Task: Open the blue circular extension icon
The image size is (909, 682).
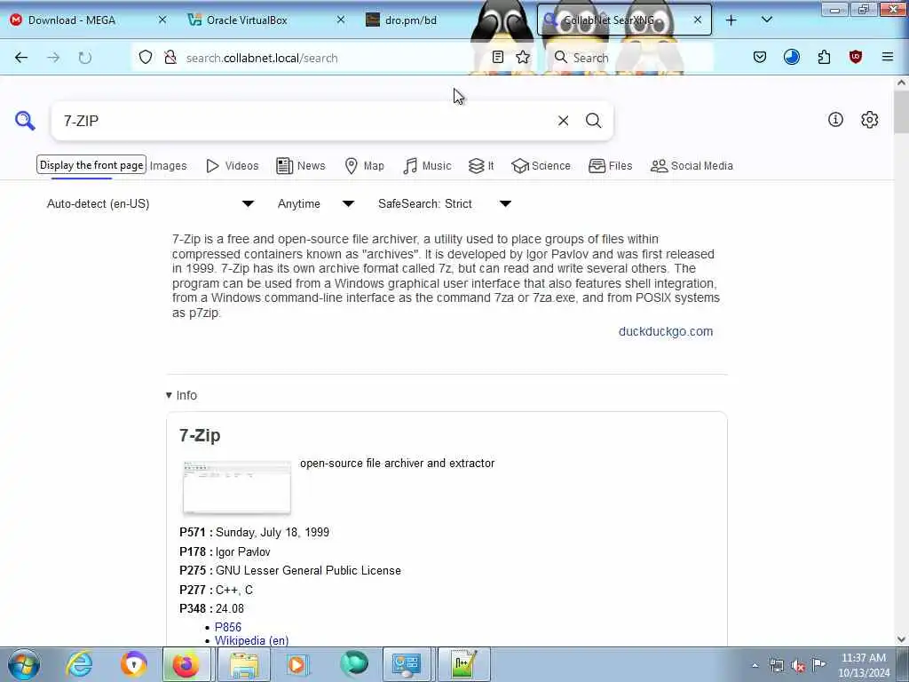Action: tap(791, 57)
